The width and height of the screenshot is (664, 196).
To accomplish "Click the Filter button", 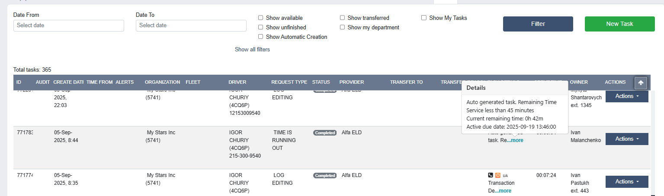I will [538, 24].
